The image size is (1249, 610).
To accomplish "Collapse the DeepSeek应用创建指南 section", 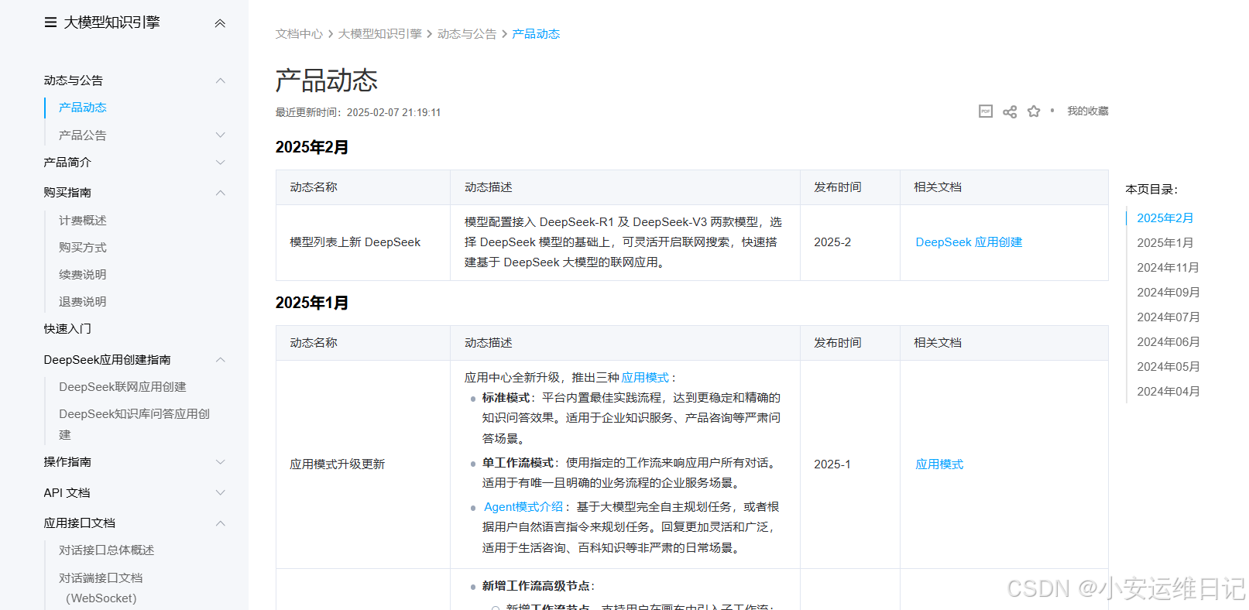I will (220, 360).
